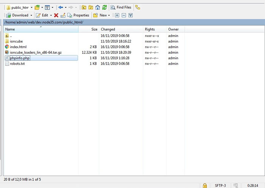Sort by the Size column header

tap(89, 29)
